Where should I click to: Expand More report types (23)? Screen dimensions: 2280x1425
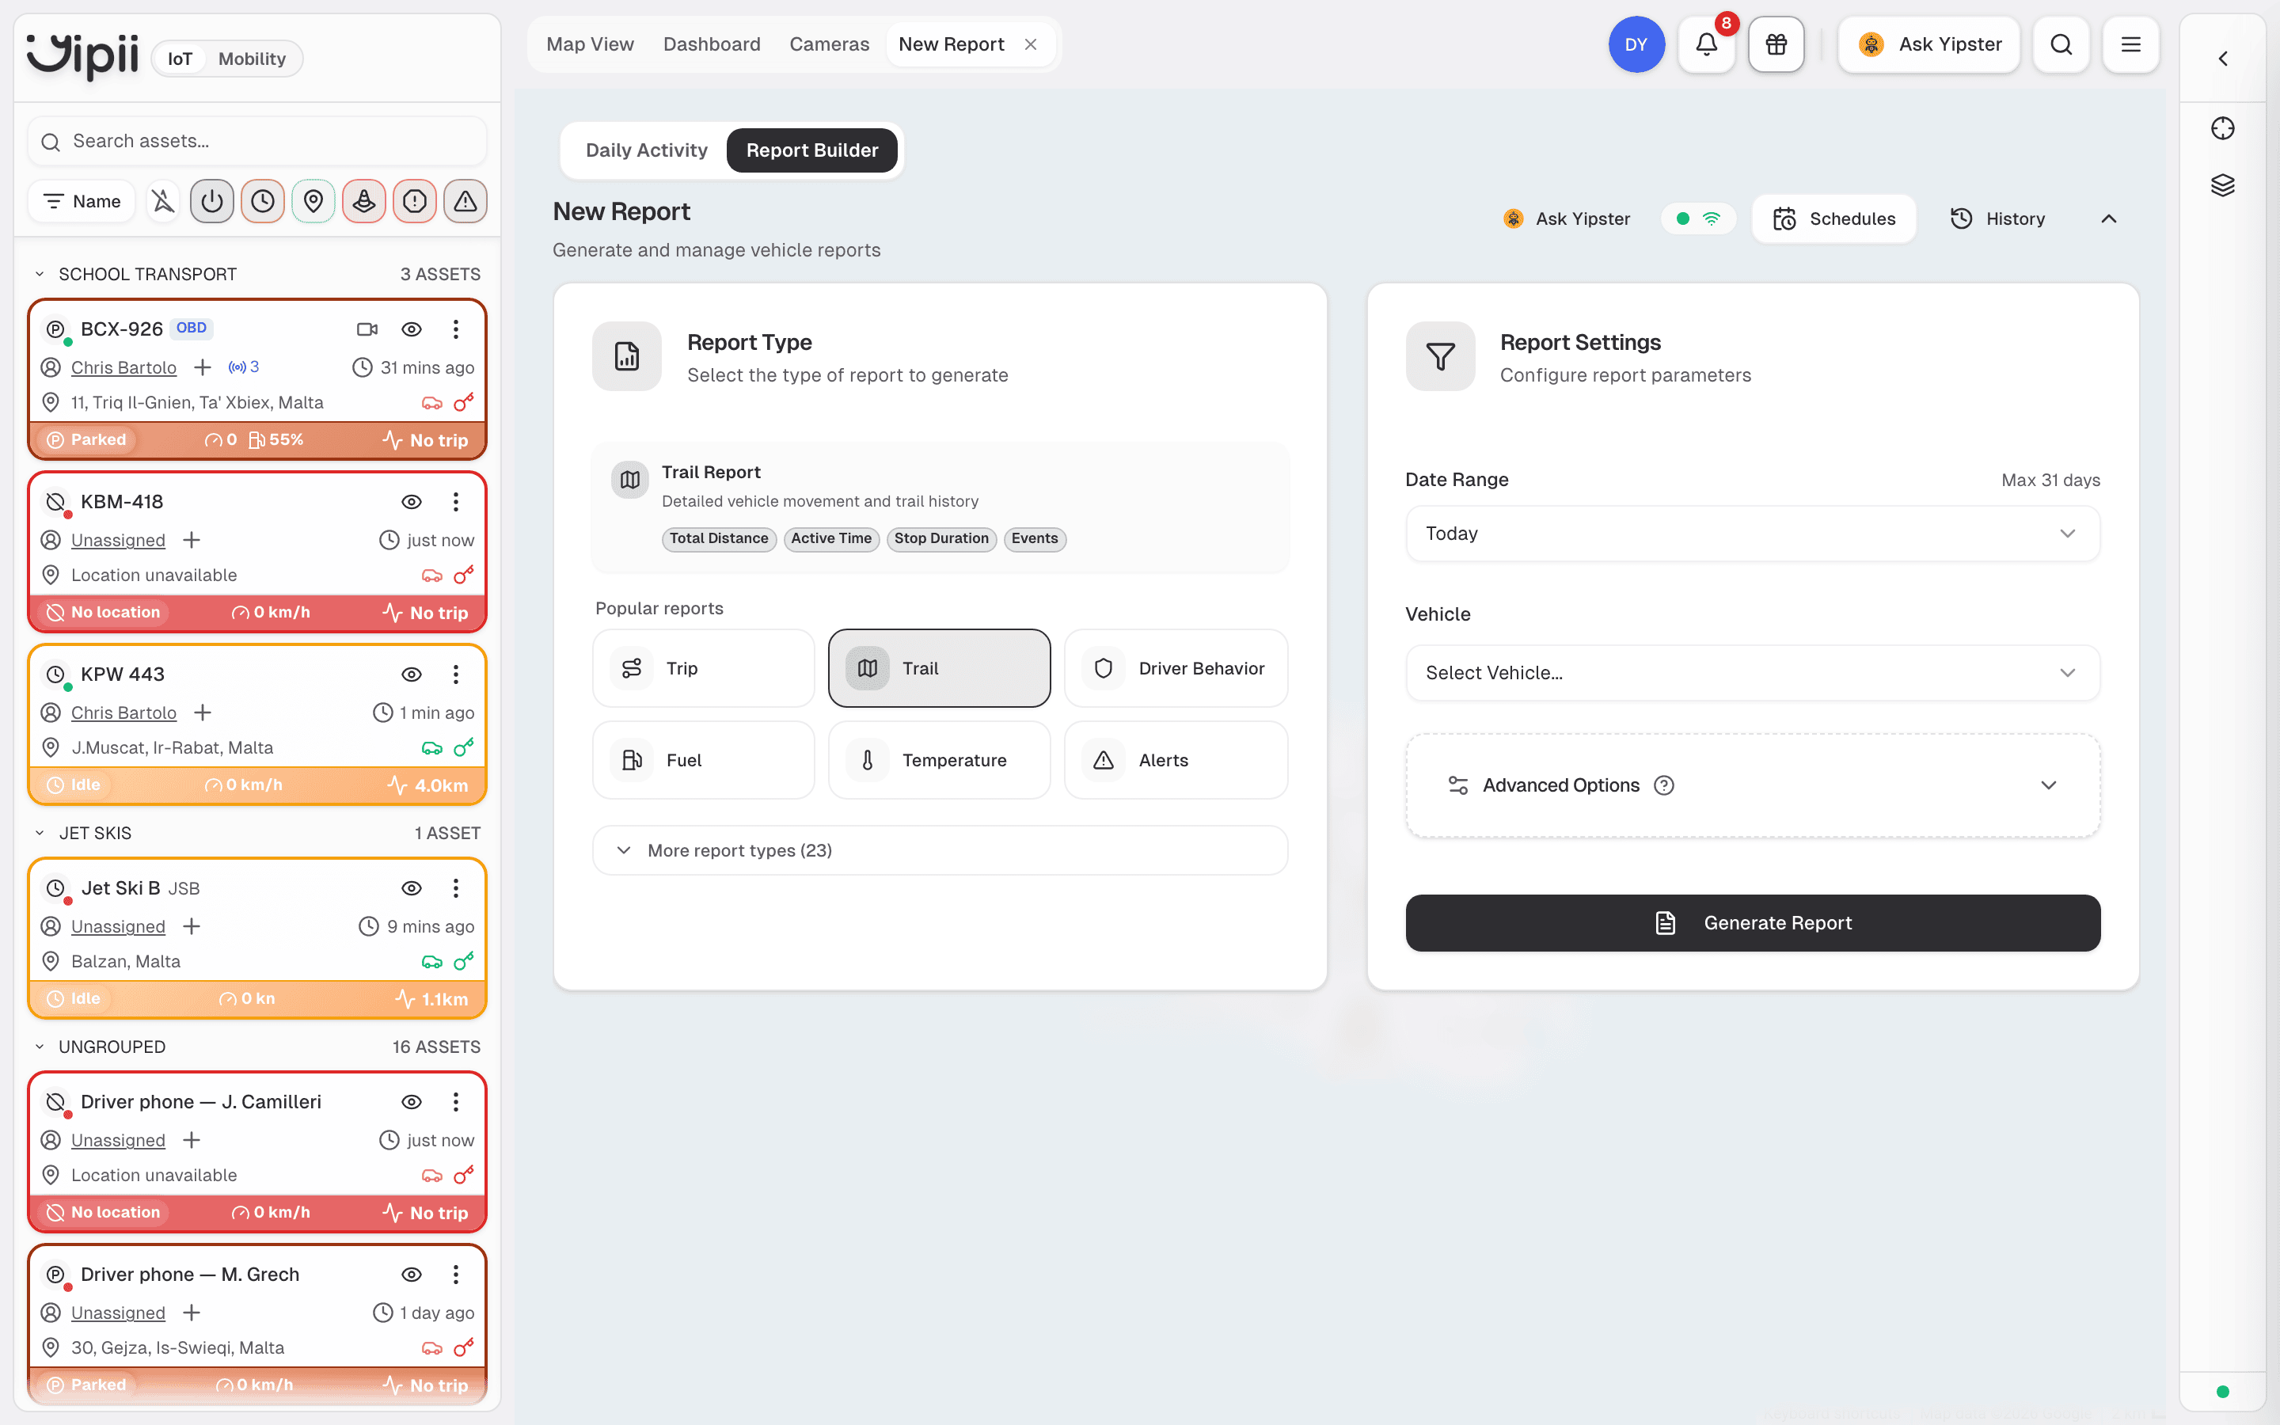click(x=940, y=850)
